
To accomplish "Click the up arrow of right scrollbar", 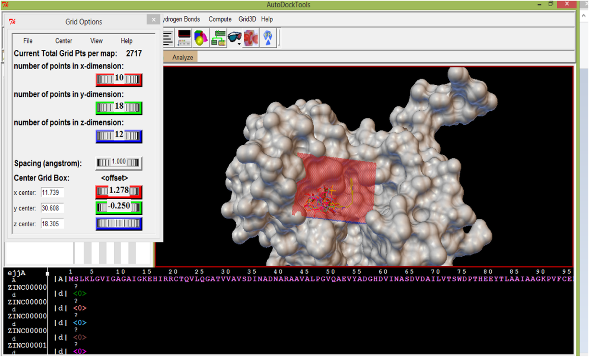I will pyautogui.click(x=584, y=16).
